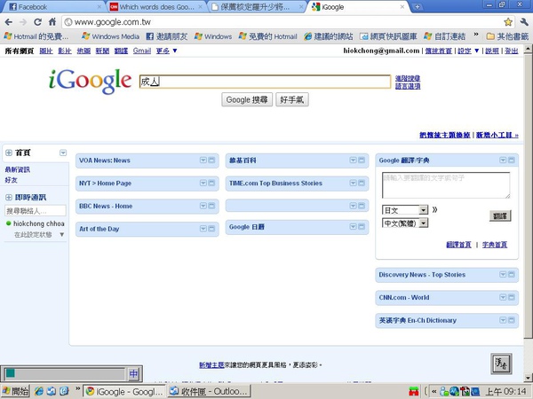This screenshot has width=533, height=399.
Task: Open the Chrome wrench menu
Action: 524,22
